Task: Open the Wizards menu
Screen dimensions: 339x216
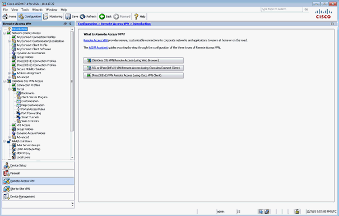Action: (37, 9)
